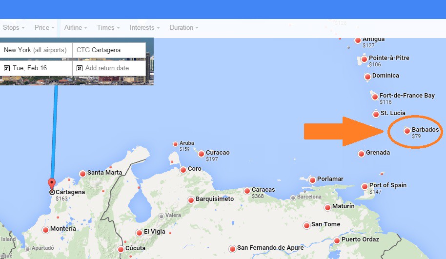Click the Antigua $127 price label
This screenshot has height=259, width=446.
(368, 45)
